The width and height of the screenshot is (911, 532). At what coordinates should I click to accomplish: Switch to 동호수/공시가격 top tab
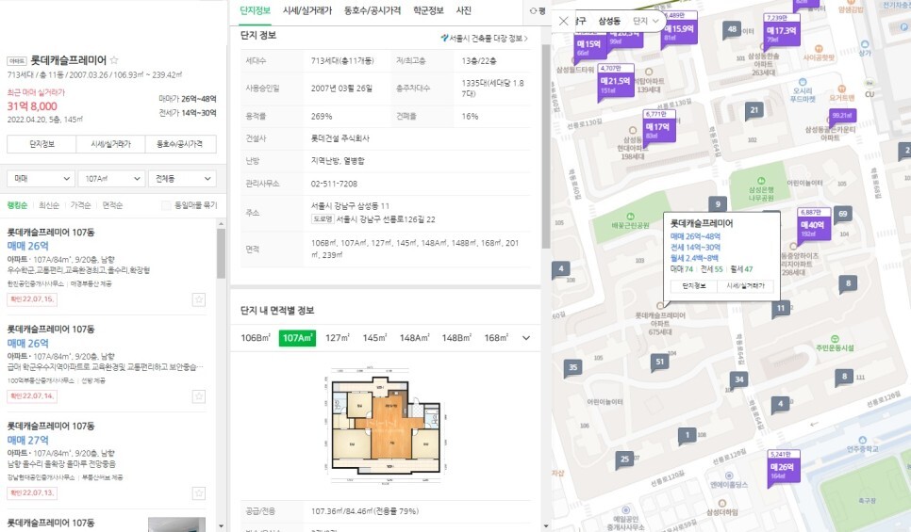click(373, 10)
